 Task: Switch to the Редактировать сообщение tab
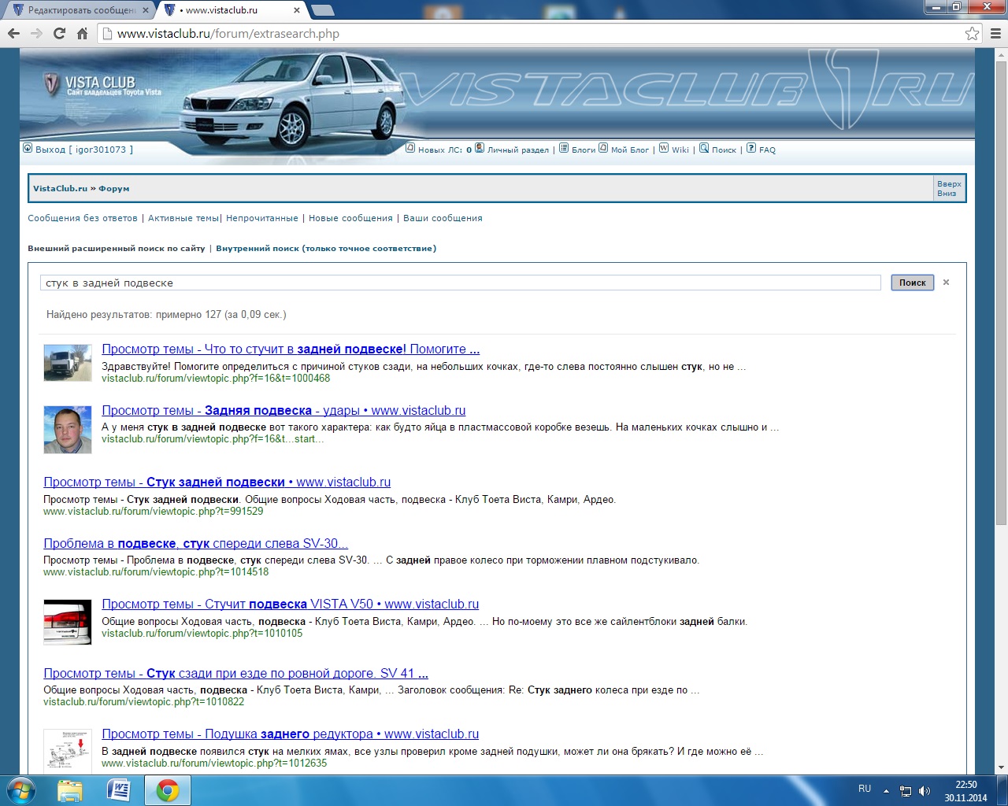79,10
